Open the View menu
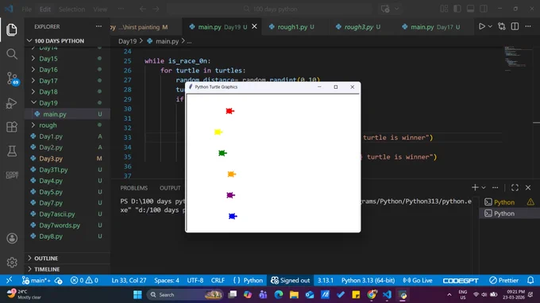This screenshot has width=540, height=303. pos(100,10)
